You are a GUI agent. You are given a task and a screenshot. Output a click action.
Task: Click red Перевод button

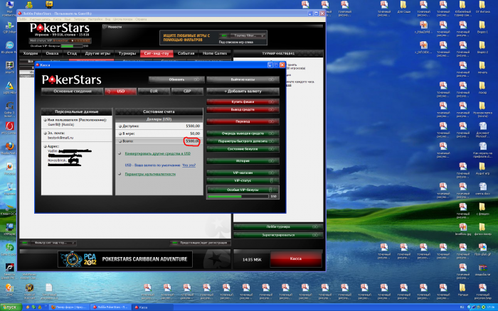(x=243, y=121)
